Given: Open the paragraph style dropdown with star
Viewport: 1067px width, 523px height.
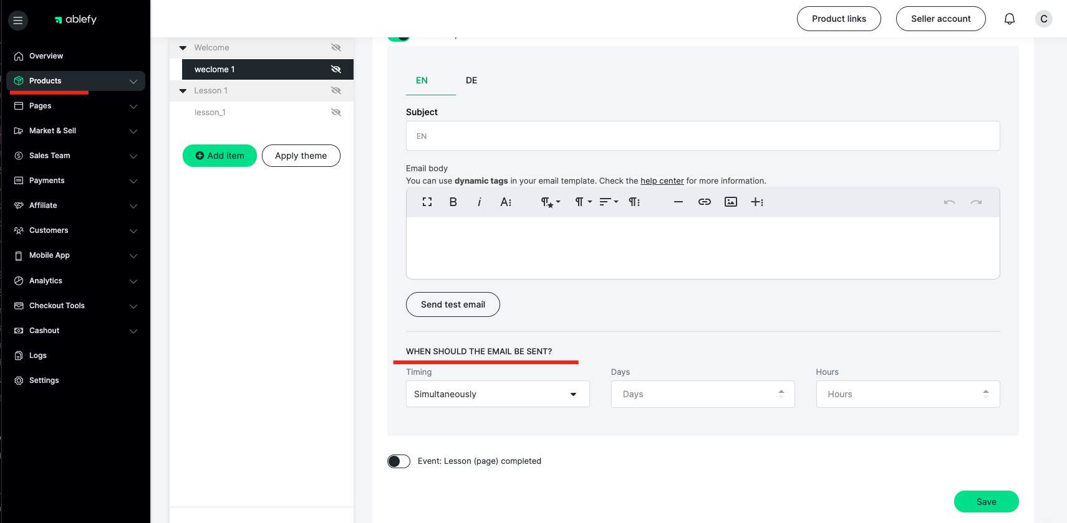Looking at the screenshot, I should pyautogui.click(x=550, y=202).
